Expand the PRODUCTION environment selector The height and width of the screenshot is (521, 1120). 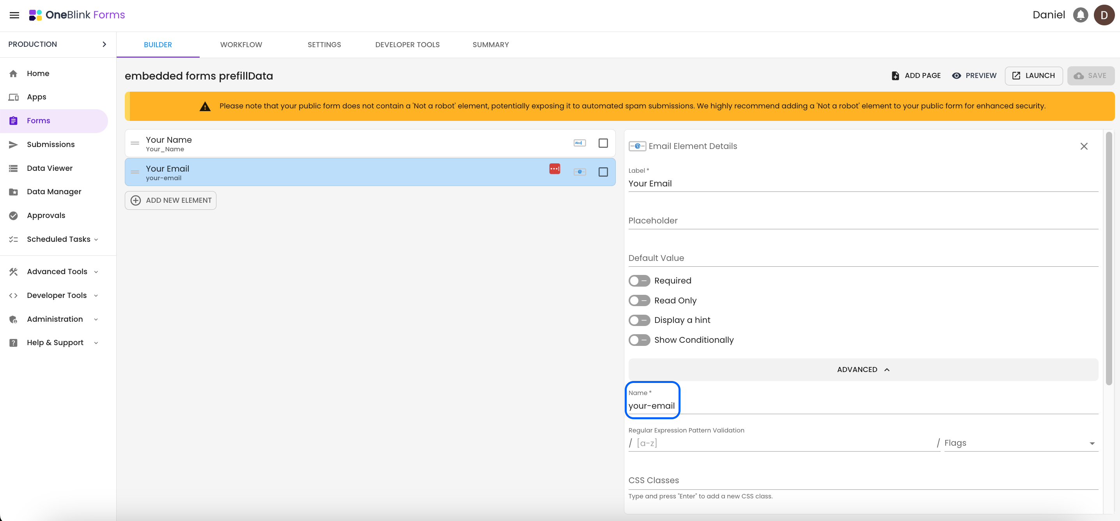click(104, 44)
